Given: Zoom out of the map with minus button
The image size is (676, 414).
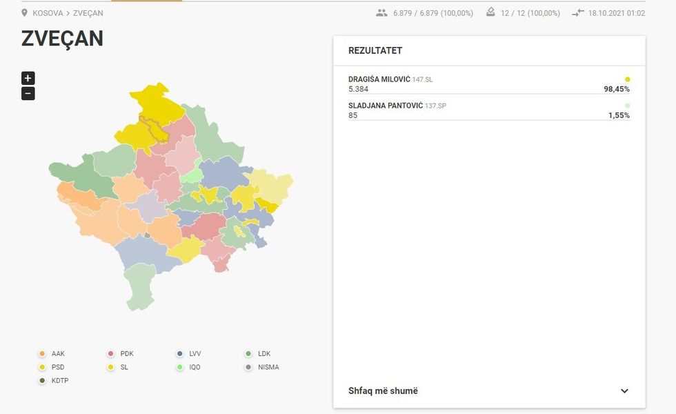Looking at the screenshot, I should (x=28, y=94).
